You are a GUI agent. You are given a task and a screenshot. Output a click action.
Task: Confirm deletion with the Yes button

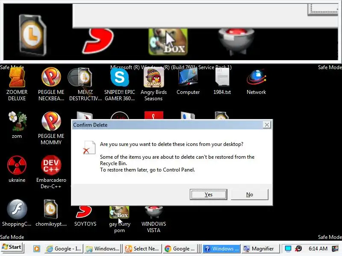click(x=208, y=195)
